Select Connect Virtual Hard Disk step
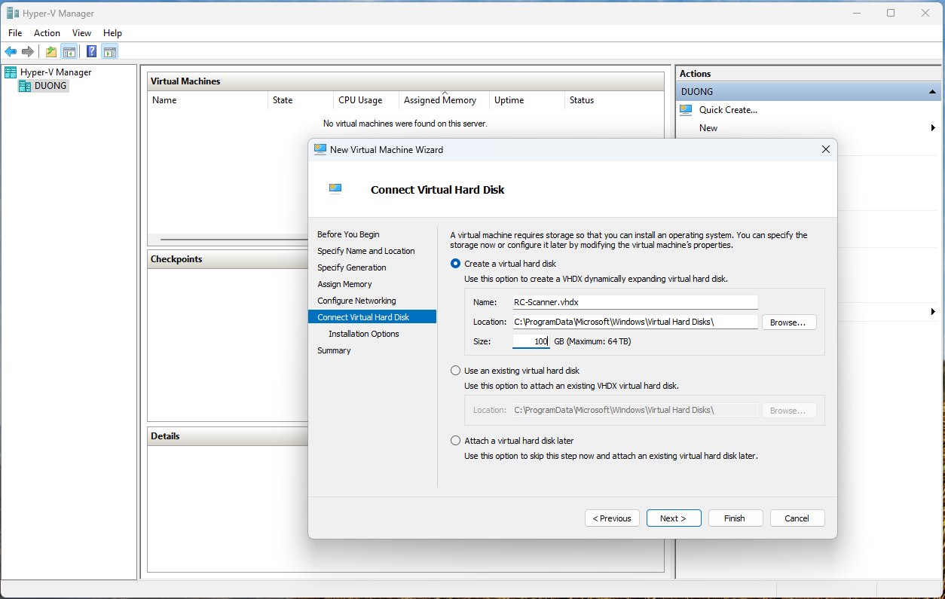Image resolution: width=945 pixels, height=599 pixels. (372, 317)
